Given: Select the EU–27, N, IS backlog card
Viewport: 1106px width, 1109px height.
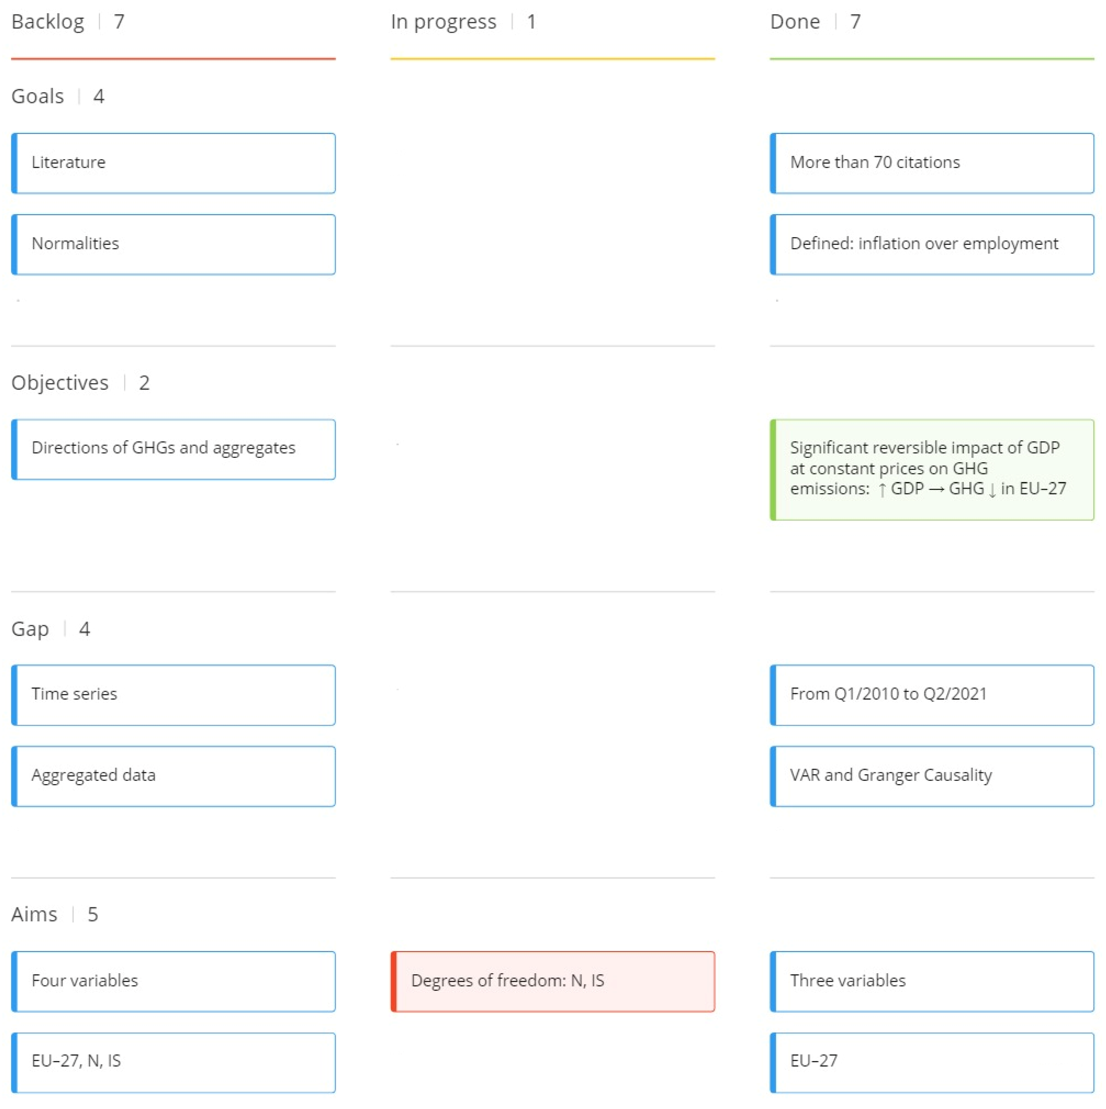Looking at the screenshot, I should 173,1062.
